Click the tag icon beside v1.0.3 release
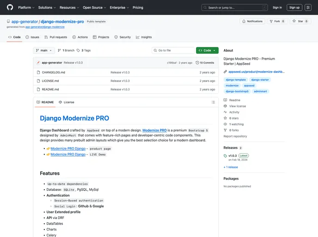The image size is (318, 237). click(x=225, y=156)
